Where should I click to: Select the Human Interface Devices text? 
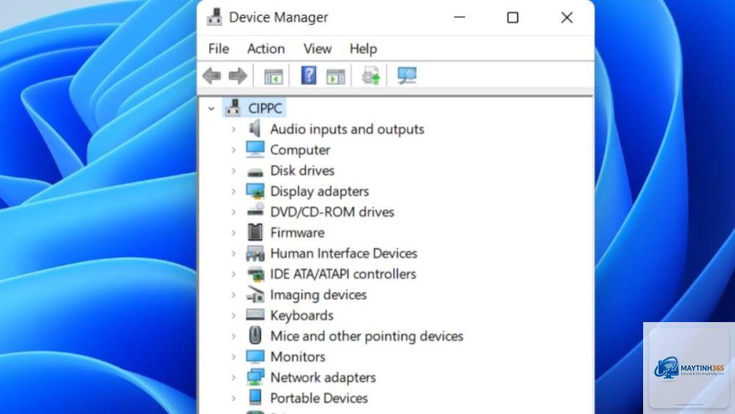[343, 253]
